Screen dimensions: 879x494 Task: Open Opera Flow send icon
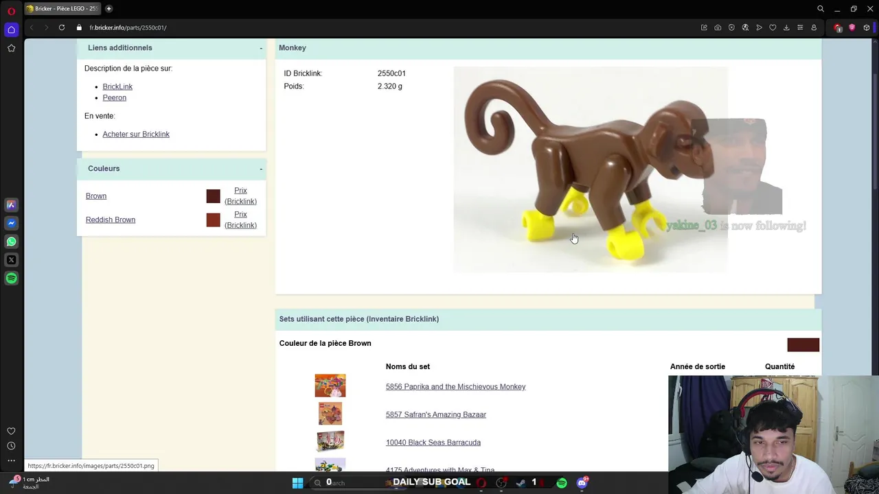pos(759,27)
